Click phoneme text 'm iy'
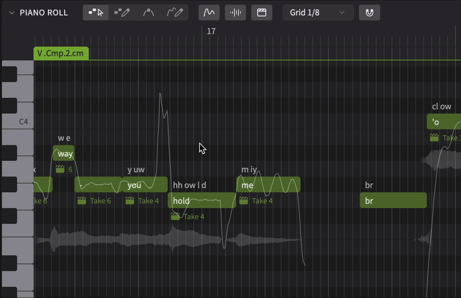 tap(250, 170)
